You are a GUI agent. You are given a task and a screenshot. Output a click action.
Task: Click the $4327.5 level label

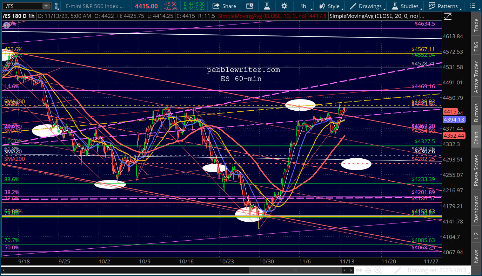424,142
